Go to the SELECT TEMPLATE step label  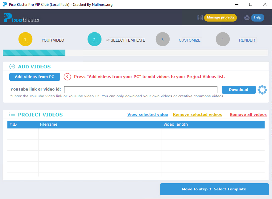(128, 40)
